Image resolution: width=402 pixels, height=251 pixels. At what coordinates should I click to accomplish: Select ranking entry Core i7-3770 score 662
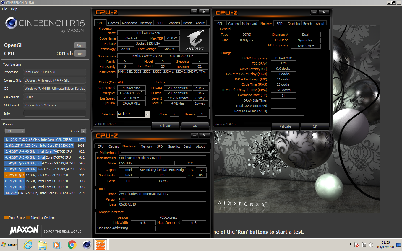point(45,157)
